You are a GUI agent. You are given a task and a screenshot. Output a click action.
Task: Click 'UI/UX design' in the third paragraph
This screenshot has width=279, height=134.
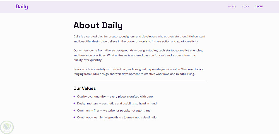tap(99, 74)
